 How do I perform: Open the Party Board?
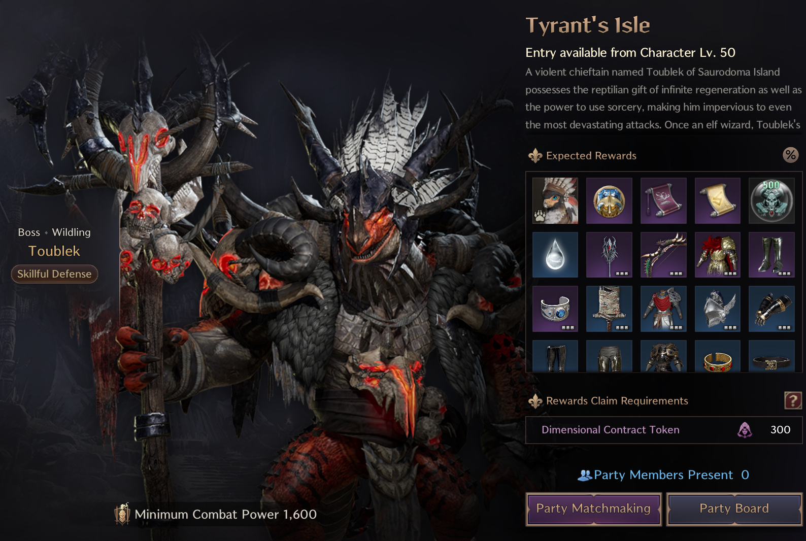point(734,509)
